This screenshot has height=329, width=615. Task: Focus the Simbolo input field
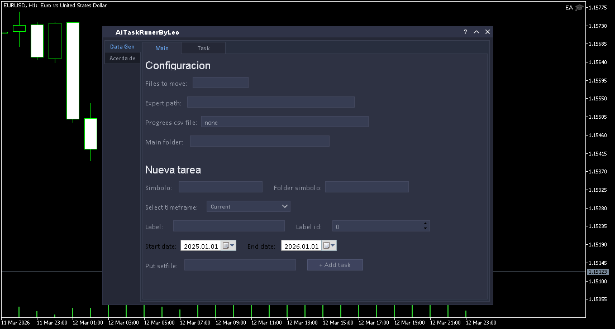point(220,187)
